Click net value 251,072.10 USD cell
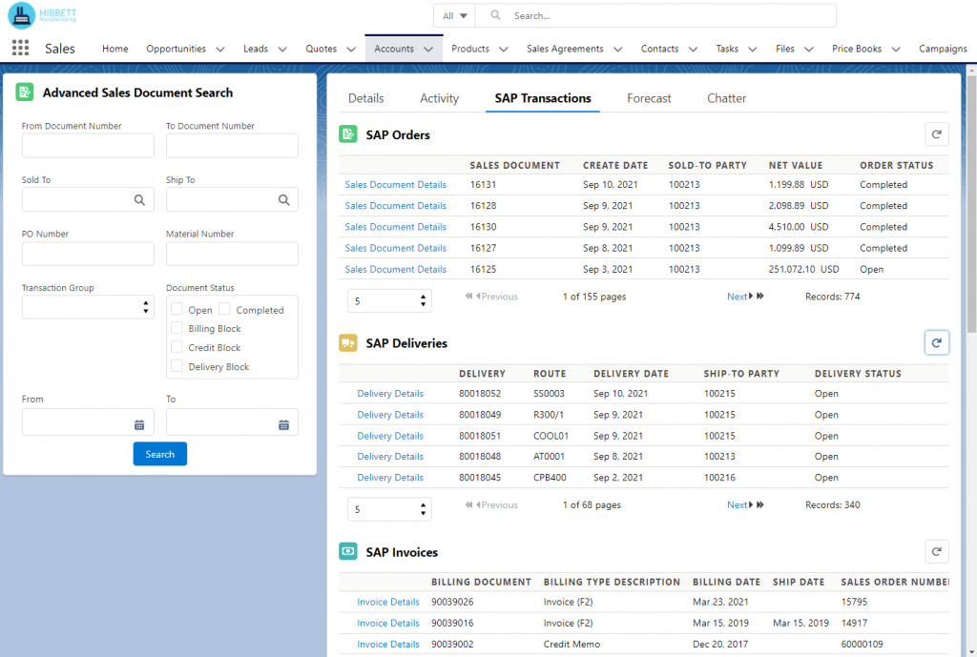 (x=803, y=269)
